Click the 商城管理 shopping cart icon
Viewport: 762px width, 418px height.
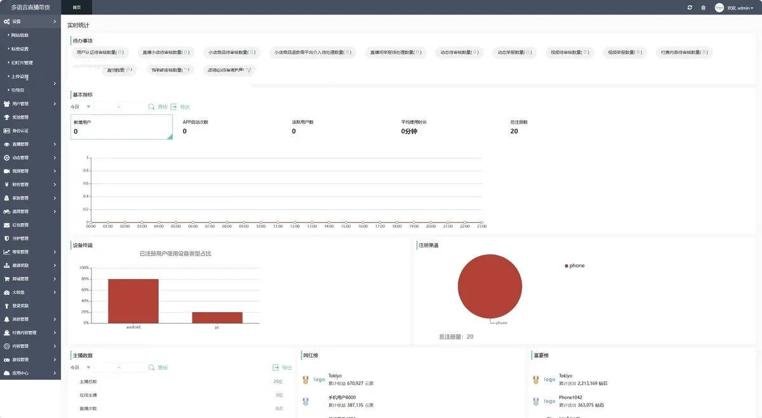click(x=6, y=279)
